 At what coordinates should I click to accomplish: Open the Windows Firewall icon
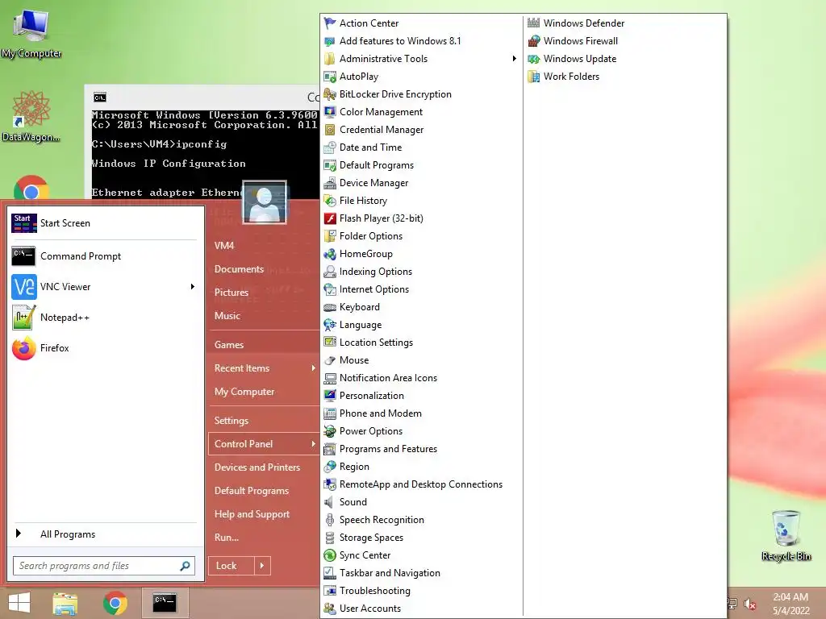[534, 41]
